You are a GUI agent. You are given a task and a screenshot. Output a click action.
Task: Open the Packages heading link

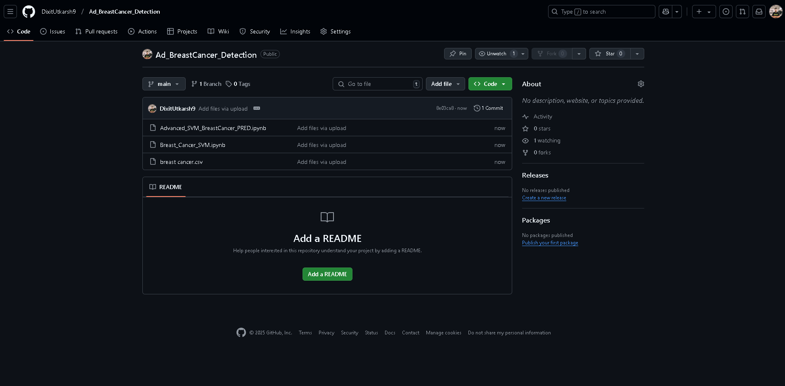click(536, 220)
